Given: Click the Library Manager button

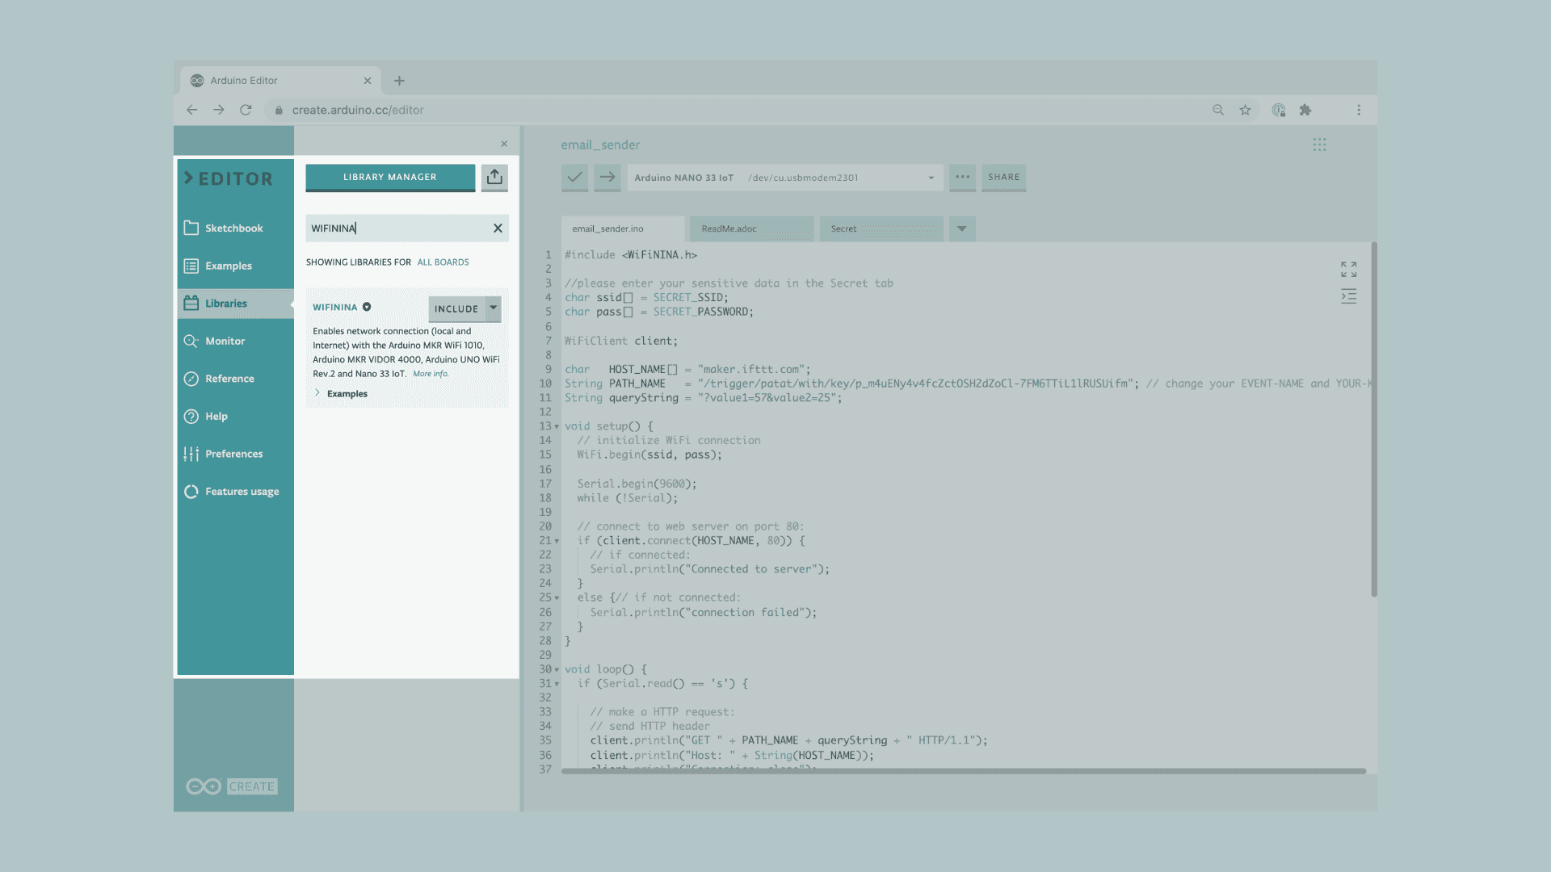Looking at the screenshot, I should click(x=390, y=177).
